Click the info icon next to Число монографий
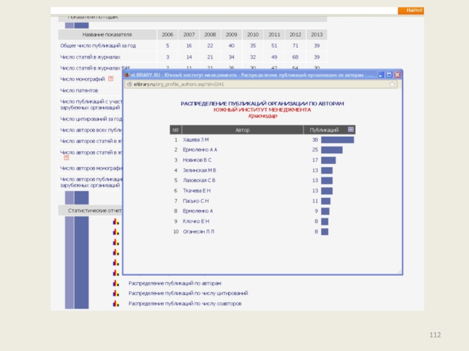The height and width of the screenshot is (351, 469). 111,79
